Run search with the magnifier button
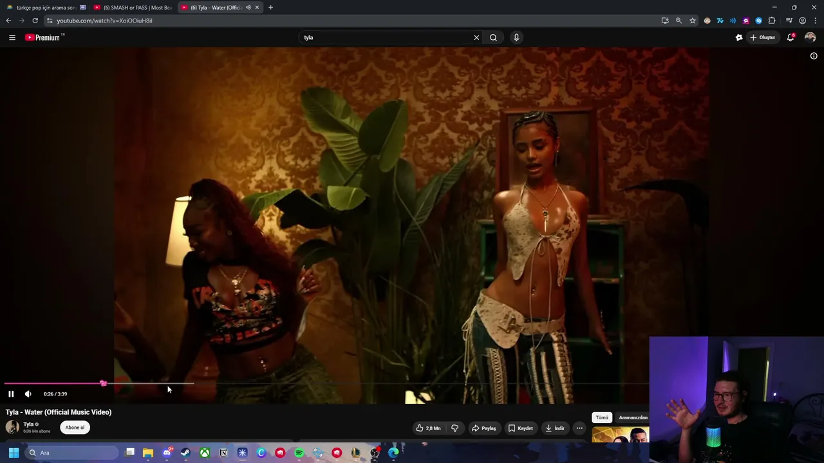 coord(493,37)
